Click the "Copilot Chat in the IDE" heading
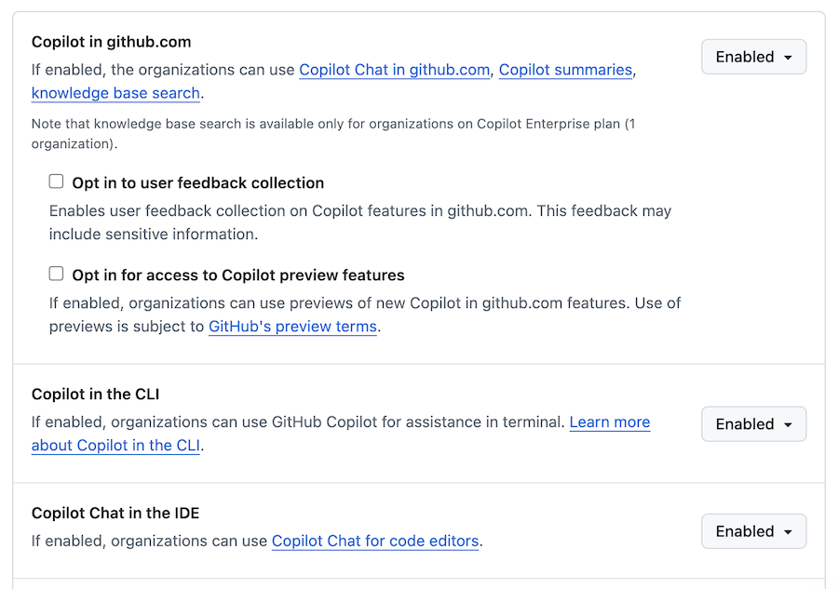The image size is (838, 589). [115, 513]
